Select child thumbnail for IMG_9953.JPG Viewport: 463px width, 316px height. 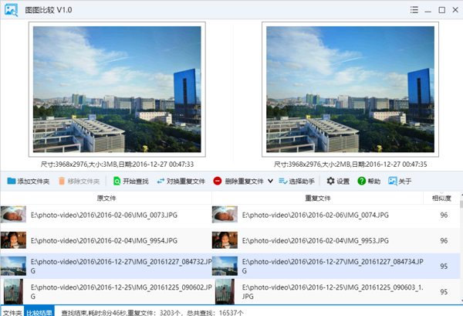click(x=225, y=240)
